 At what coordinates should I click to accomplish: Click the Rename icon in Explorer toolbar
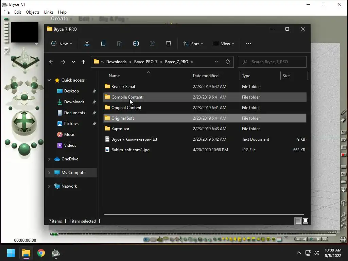click(x=136, y=44)
